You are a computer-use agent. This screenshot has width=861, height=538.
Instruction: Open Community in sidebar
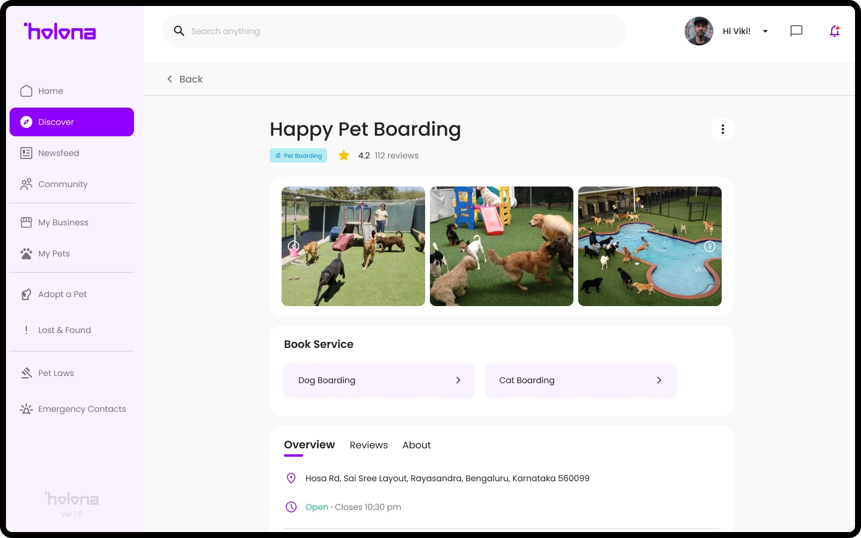(72, 184)
